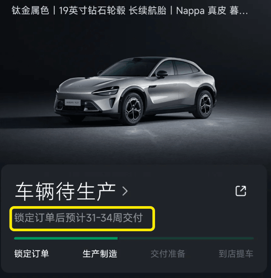Click the completed green progress bar segment

tap(66, 238)
